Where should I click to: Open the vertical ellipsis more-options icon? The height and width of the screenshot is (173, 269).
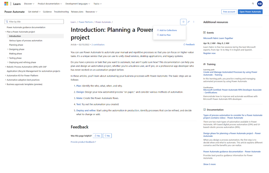coord(194,22)
